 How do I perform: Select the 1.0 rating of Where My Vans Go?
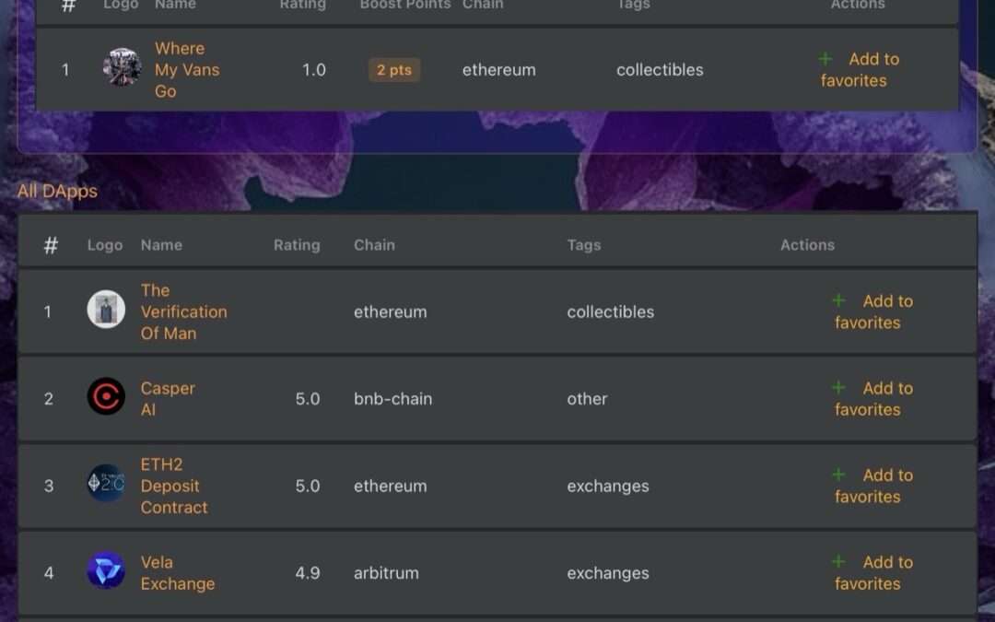point(313,70)
